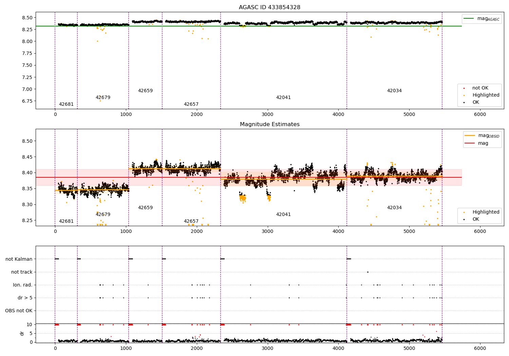Click the 2000 x-axis tick under bottom plot
The image size is (509, 356).
point(197,349)
